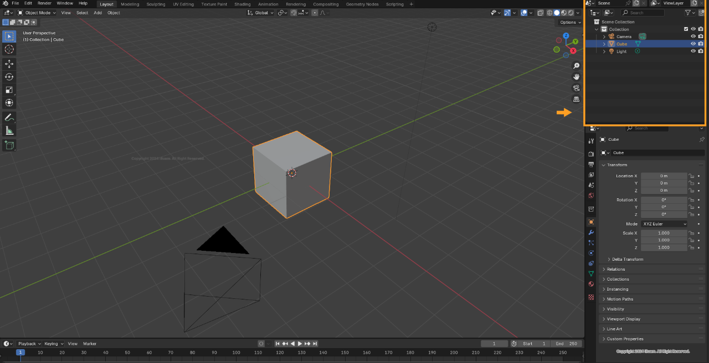The image size is (709, 363).
Task: Click the pan view hand icon
Action: 576,77
